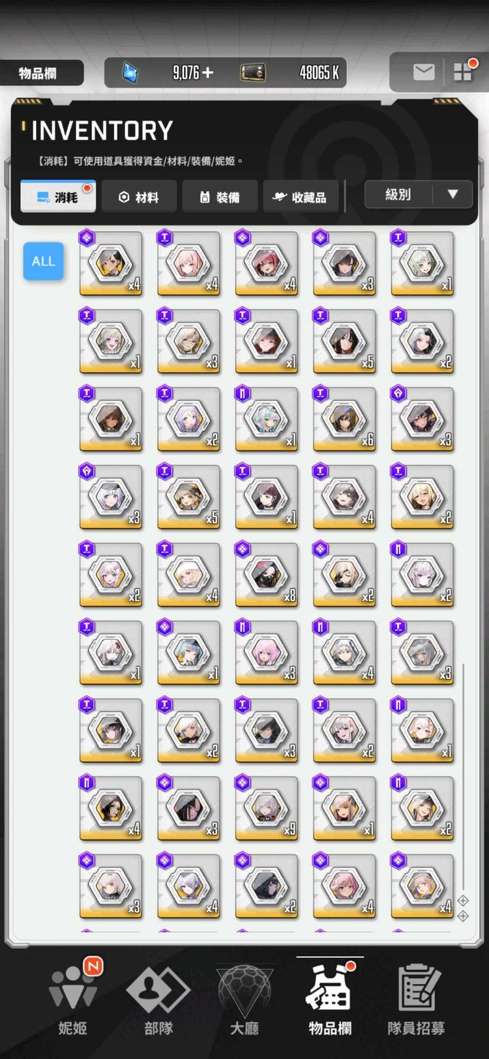Image resolution: width=489 pixels, height=1059 pixels.
Task: Open the 收藏品 tab
Action: [x=301, y=197]
